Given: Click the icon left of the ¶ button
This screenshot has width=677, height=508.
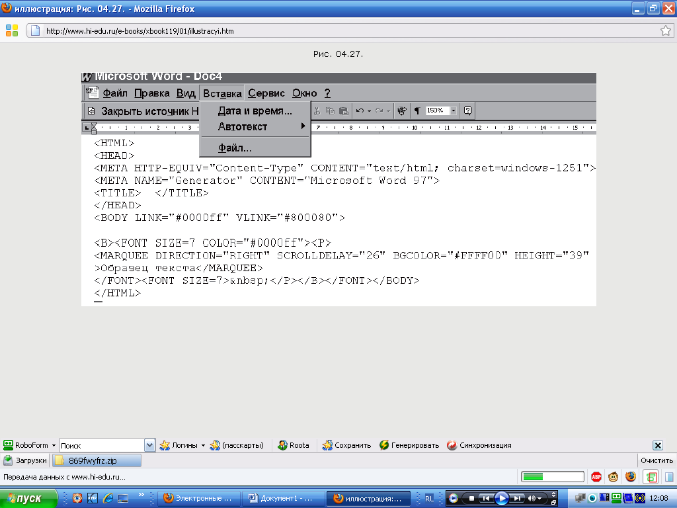Looking at the screenshot, I should (x=402, y=110).
